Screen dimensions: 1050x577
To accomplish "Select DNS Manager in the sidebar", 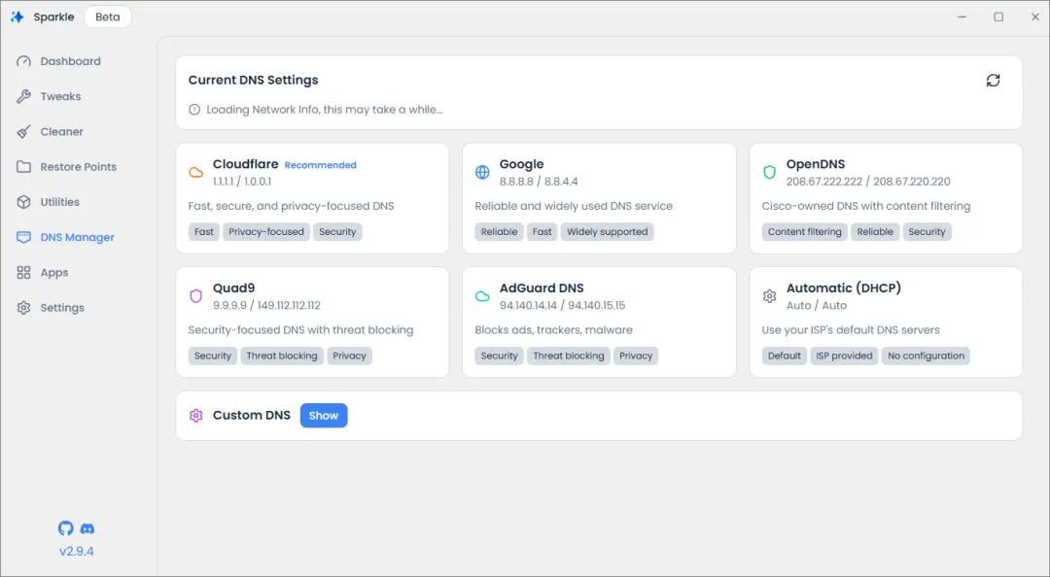I will pos(77,237).
